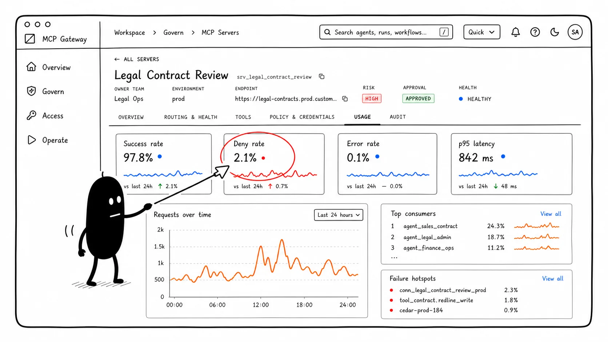Viewport: 608px width, 342px height.
Task: Open the notifications bell
Action: 516,32
